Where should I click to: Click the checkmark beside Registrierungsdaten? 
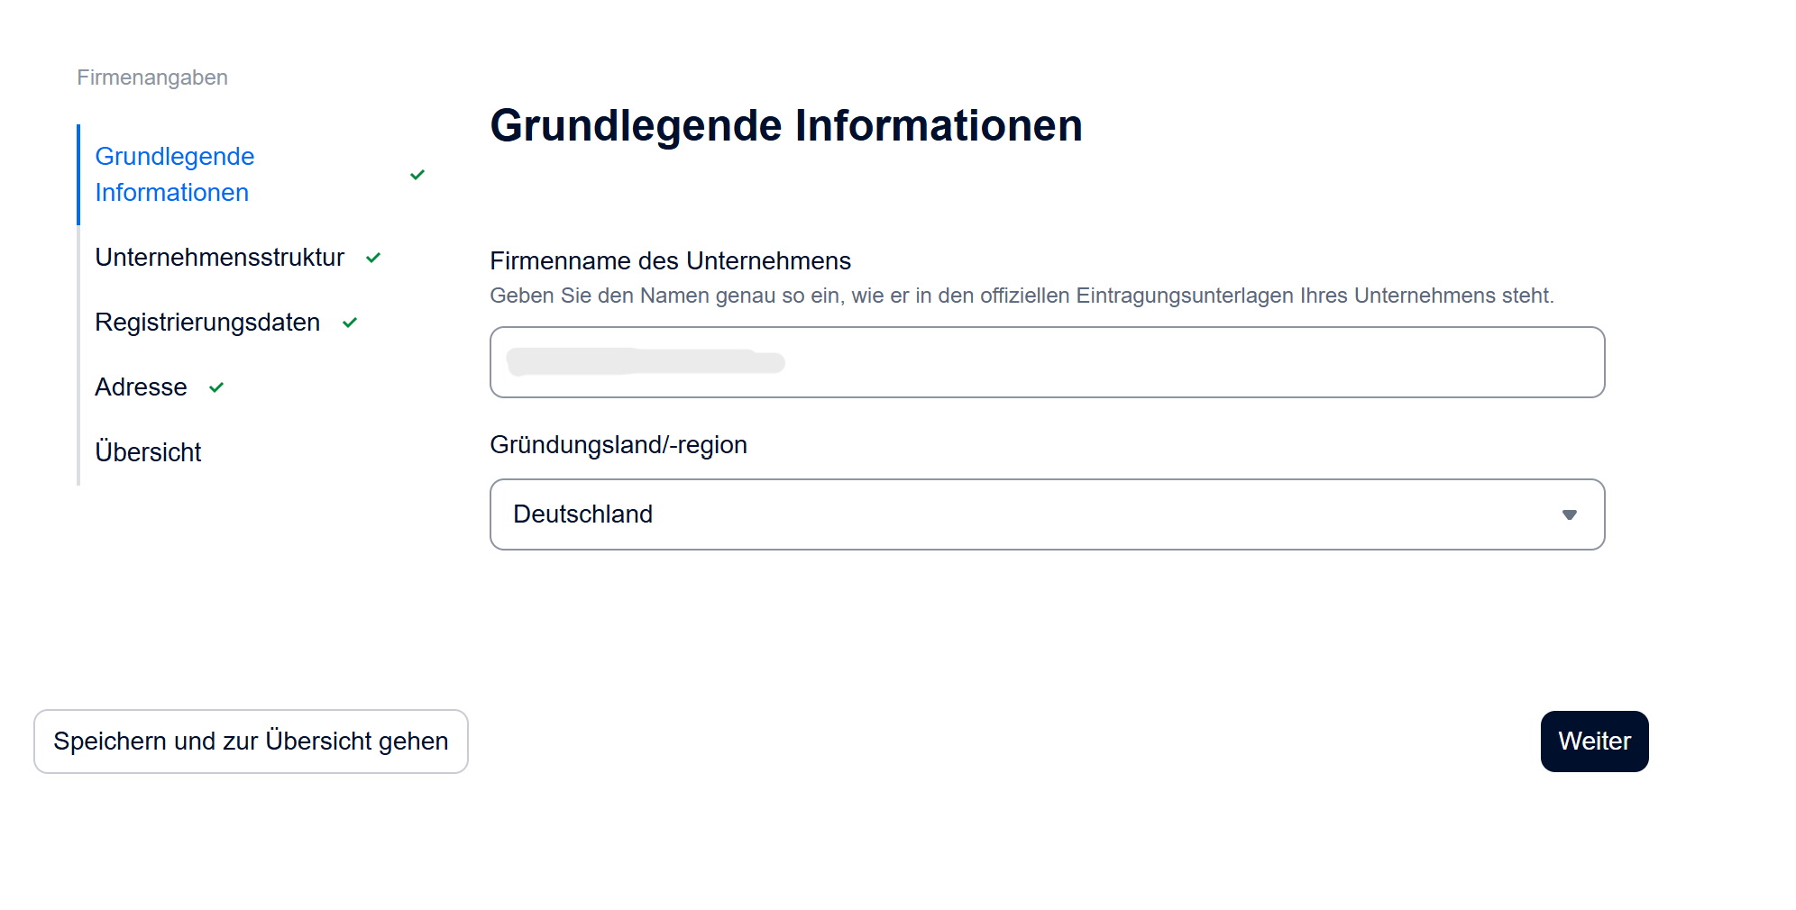(350, 323)
